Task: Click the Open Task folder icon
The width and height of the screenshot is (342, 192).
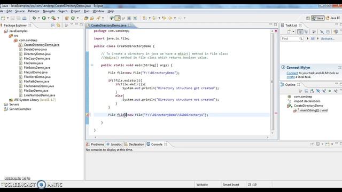Action: point(92,18)
